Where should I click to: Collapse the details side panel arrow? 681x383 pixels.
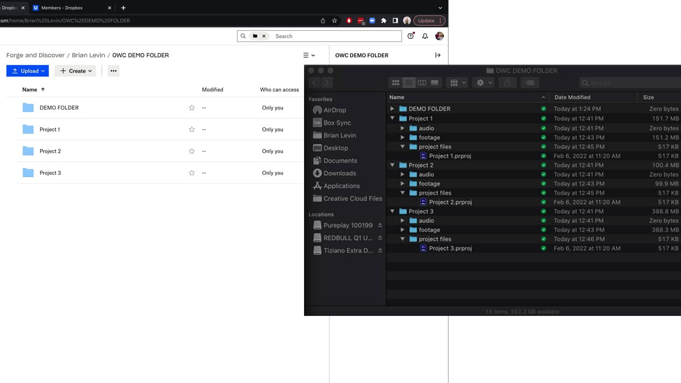click(438, 55)
